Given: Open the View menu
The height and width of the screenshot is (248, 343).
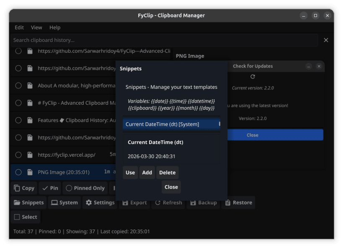Looking at the screenshot, I should pyautogui.click(x=36, y=28).
